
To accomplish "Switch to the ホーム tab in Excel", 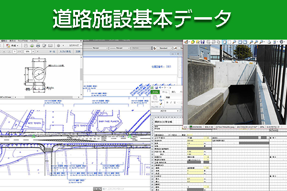I will point(165,92).
